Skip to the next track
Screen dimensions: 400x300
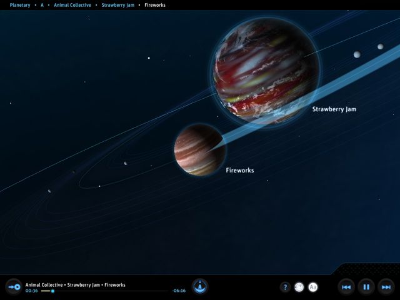coord(386,287)
